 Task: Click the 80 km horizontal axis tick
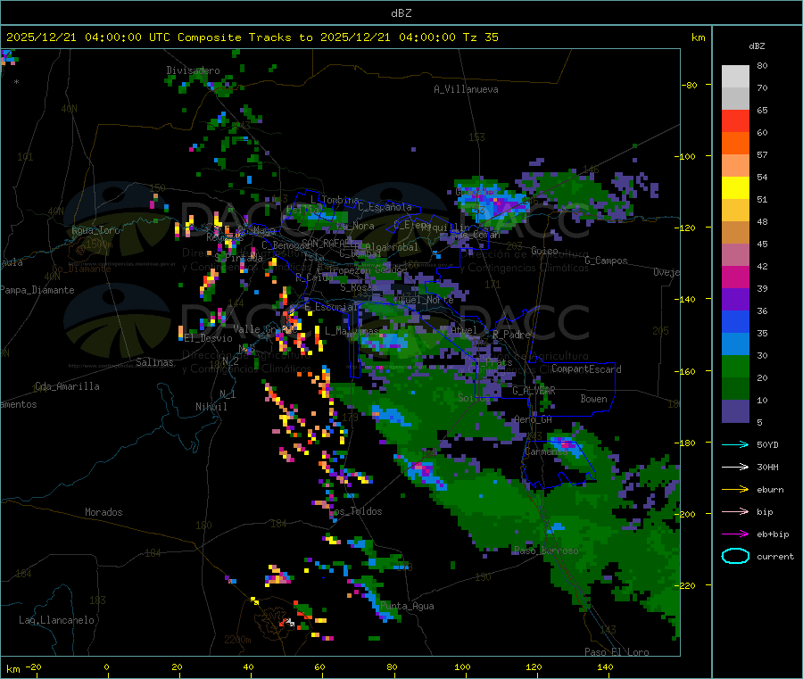point(392,667)
